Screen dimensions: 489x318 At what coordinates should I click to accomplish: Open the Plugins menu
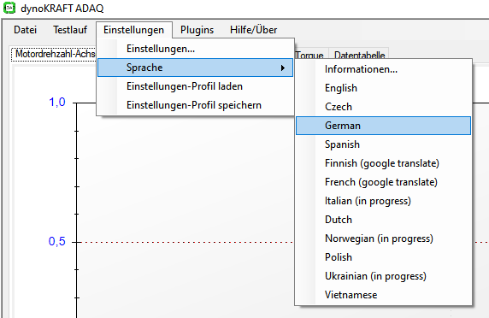click(x=197, y=30)
